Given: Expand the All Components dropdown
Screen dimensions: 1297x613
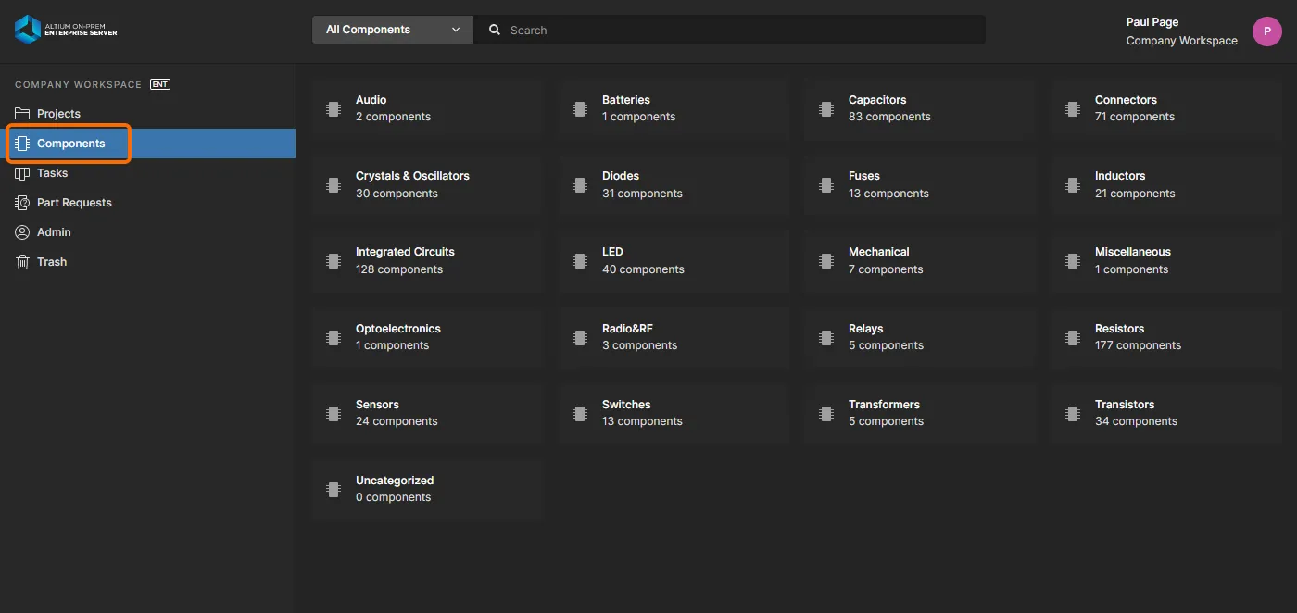Looking at the screenshot, I should click(x=393, y=30).
